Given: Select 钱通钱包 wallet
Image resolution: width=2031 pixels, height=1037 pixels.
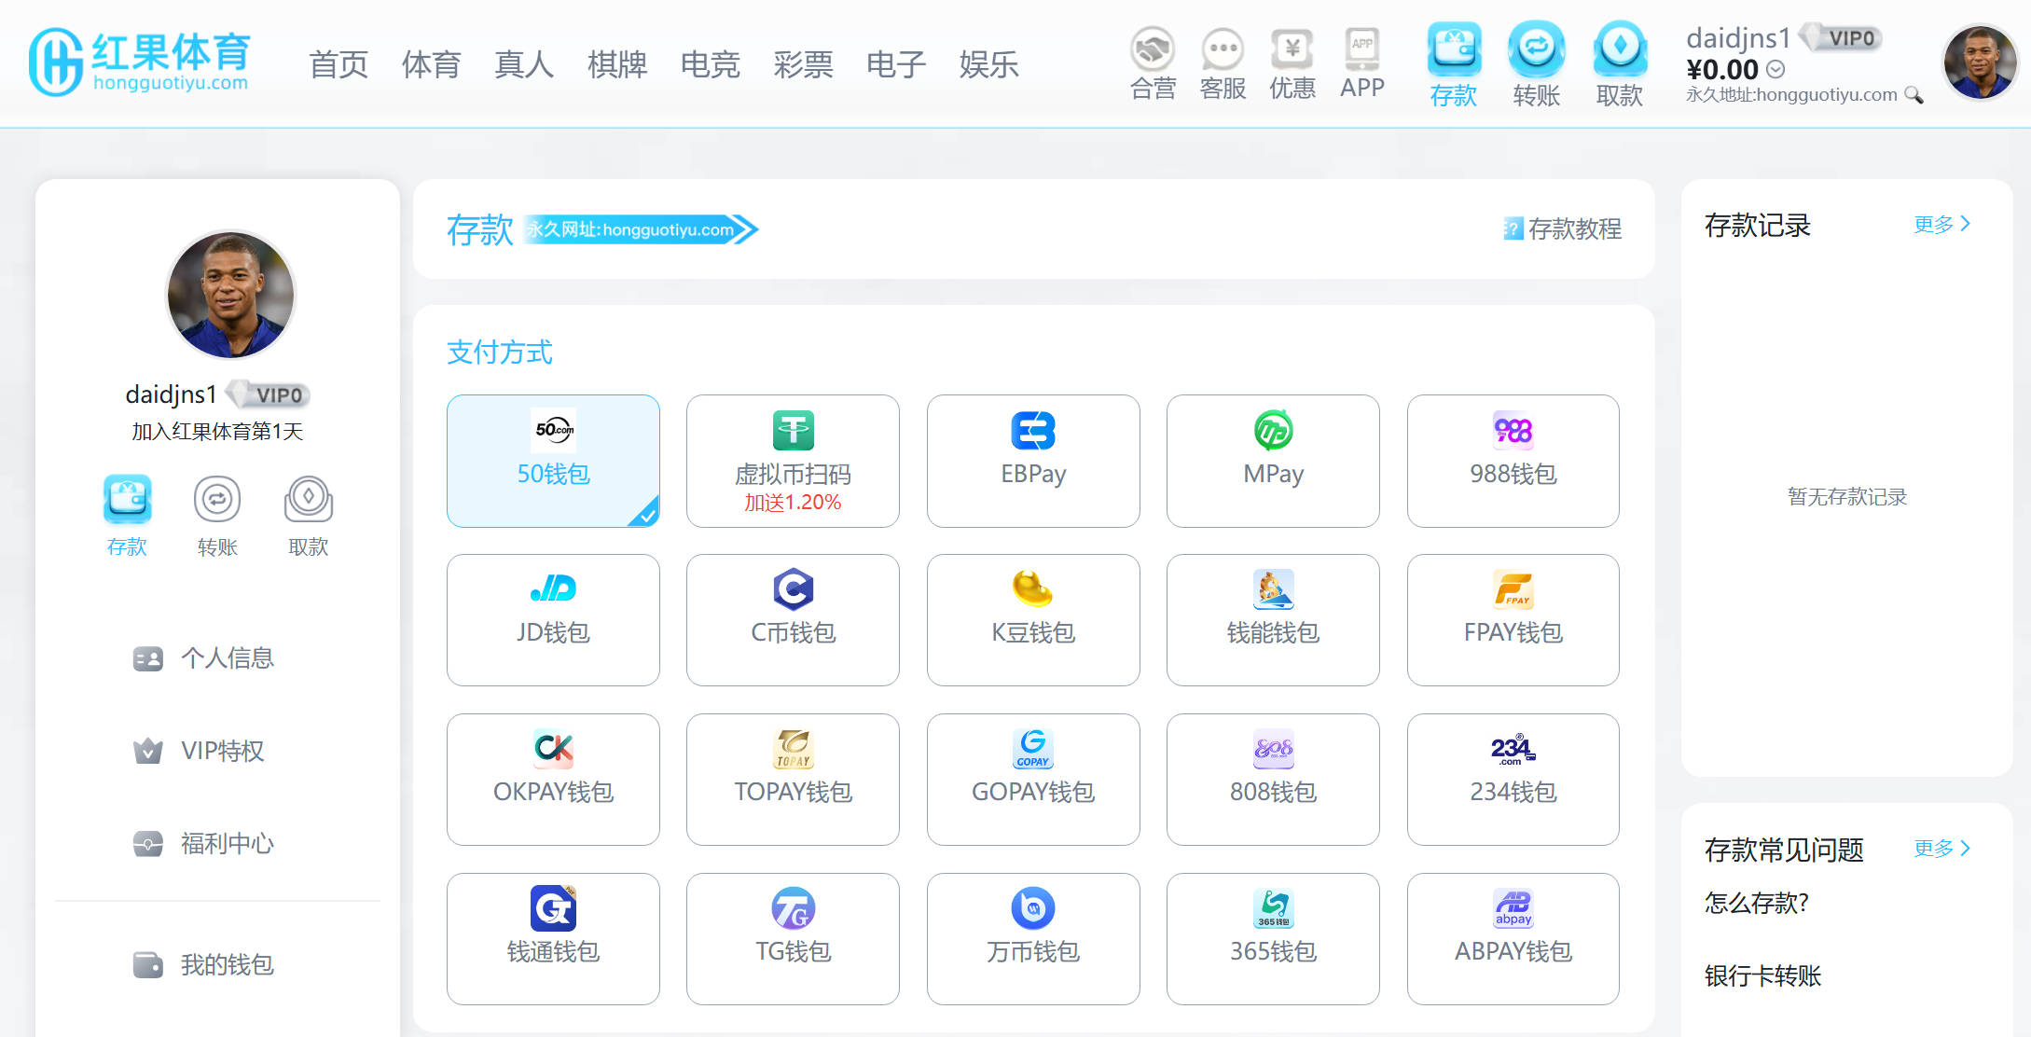Looking at the screenshot, I should coord(553,939).
